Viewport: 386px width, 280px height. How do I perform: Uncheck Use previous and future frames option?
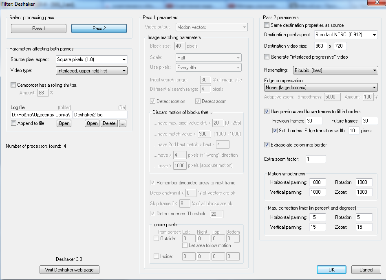click(x=267, y=112)
